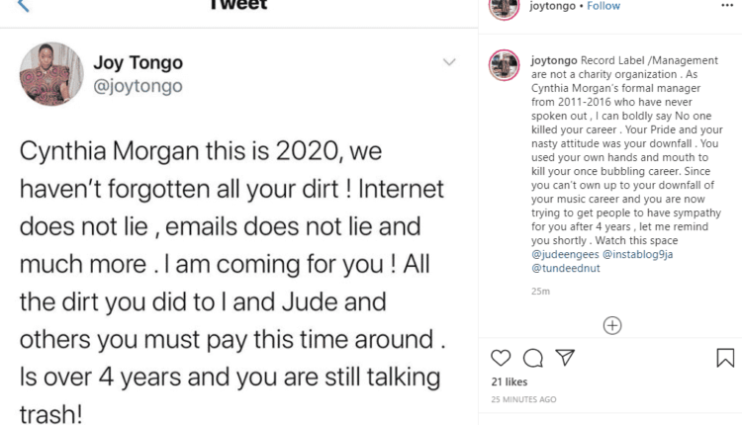Screen dimensions: 742x425
Task: Load more comments with the plus circle
Action: click(x=612, y=325)
